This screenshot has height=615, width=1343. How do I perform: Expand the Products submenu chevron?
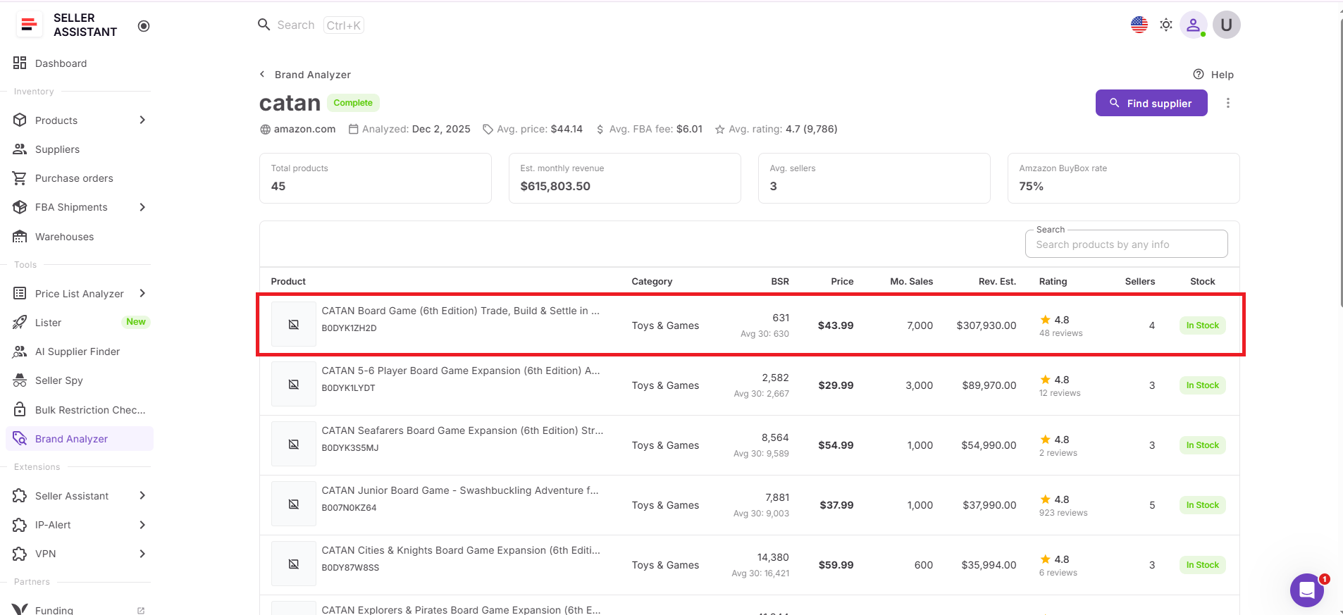[142, 120]
